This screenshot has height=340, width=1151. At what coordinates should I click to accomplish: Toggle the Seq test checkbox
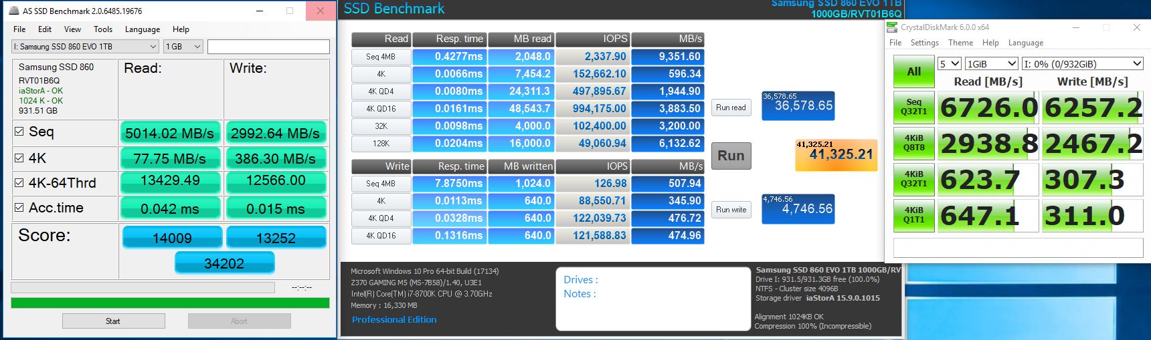point(19,132)
